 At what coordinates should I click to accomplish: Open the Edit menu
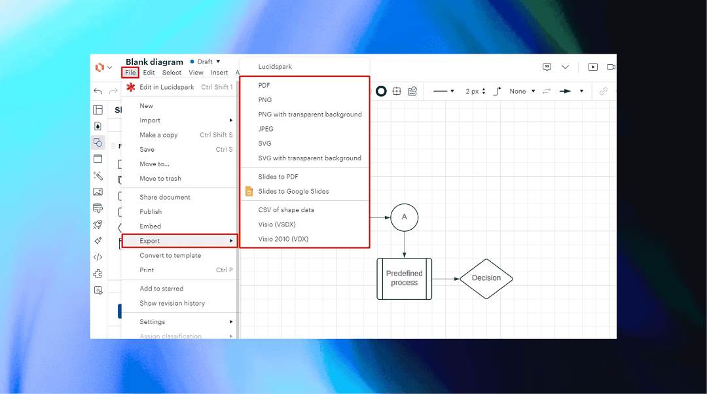tap(149, 73)
